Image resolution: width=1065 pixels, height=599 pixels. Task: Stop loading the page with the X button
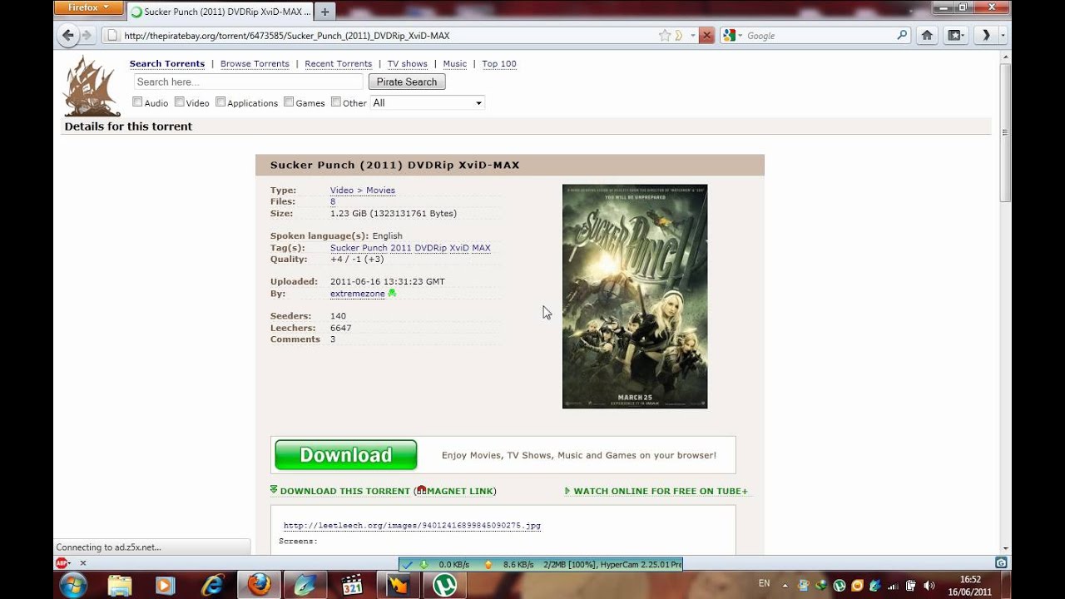tap(706, 36)
